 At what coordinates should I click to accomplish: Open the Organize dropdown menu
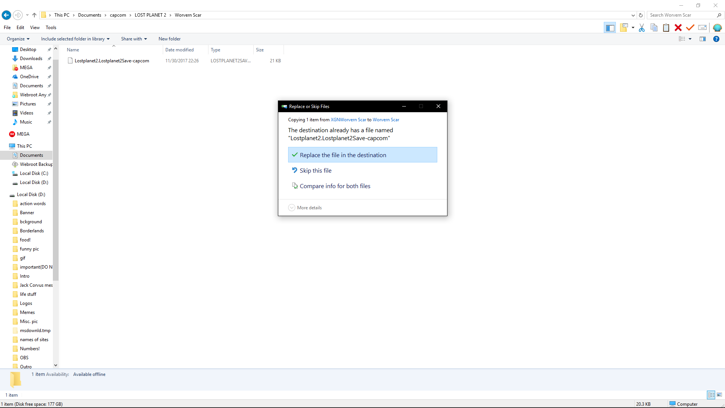(x=18, y=39)
